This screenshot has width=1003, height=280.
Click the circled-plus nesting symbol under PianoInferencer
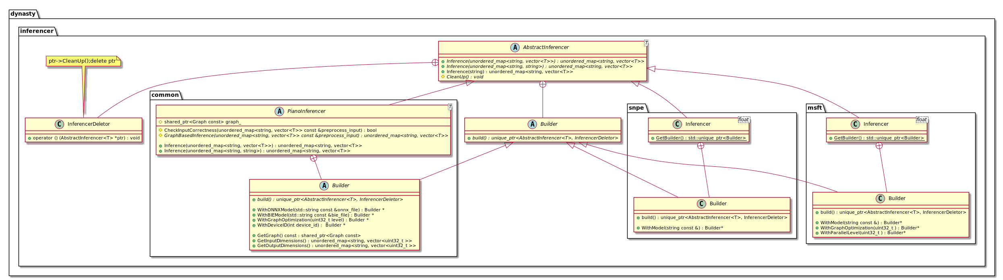pyautogui.click(x=313, y=158)
